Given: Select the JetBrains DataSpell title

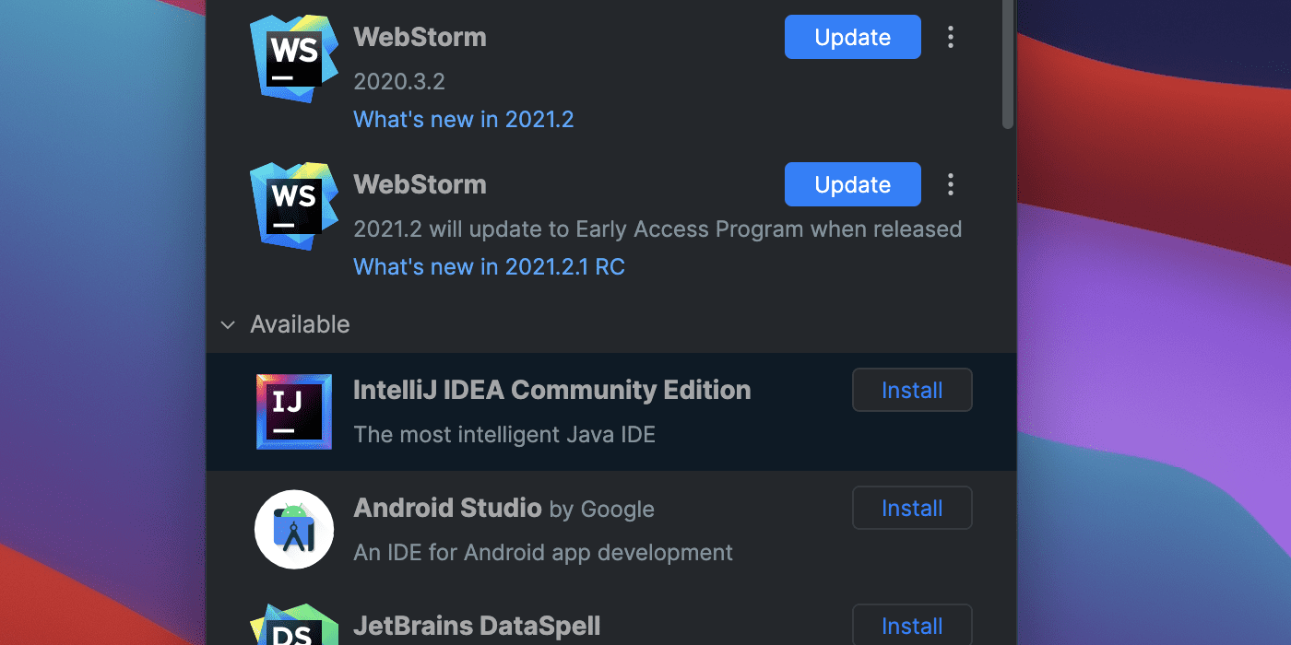Looking at the screenshot, I should 478,626.
